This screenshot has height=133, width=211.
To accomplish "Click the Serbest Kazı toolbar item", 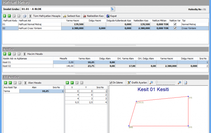I will [x=71, y=16].
